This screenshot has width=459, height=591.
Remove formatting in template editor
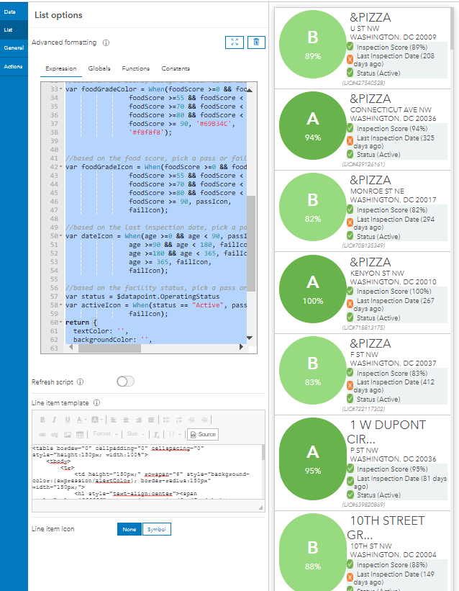click(157, 435)
